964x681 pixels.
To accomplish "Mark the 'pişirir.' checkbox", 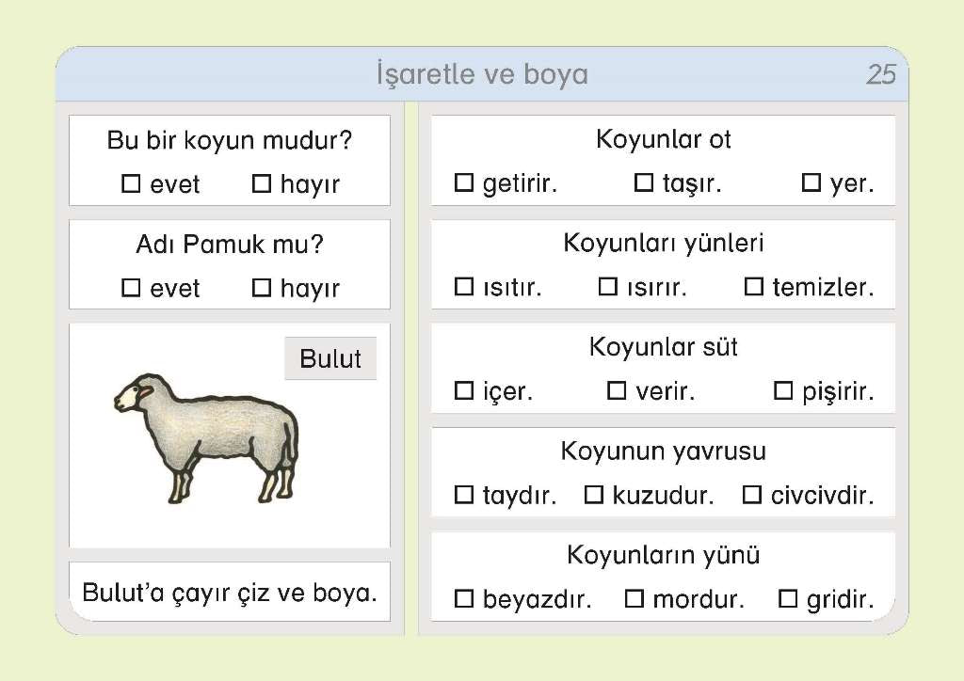I will point(783,389).
